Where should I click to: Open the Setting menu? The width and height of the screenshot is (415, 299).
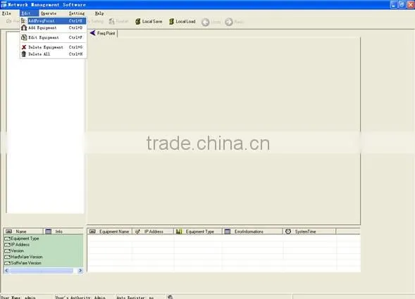click(x=77, y=13)
